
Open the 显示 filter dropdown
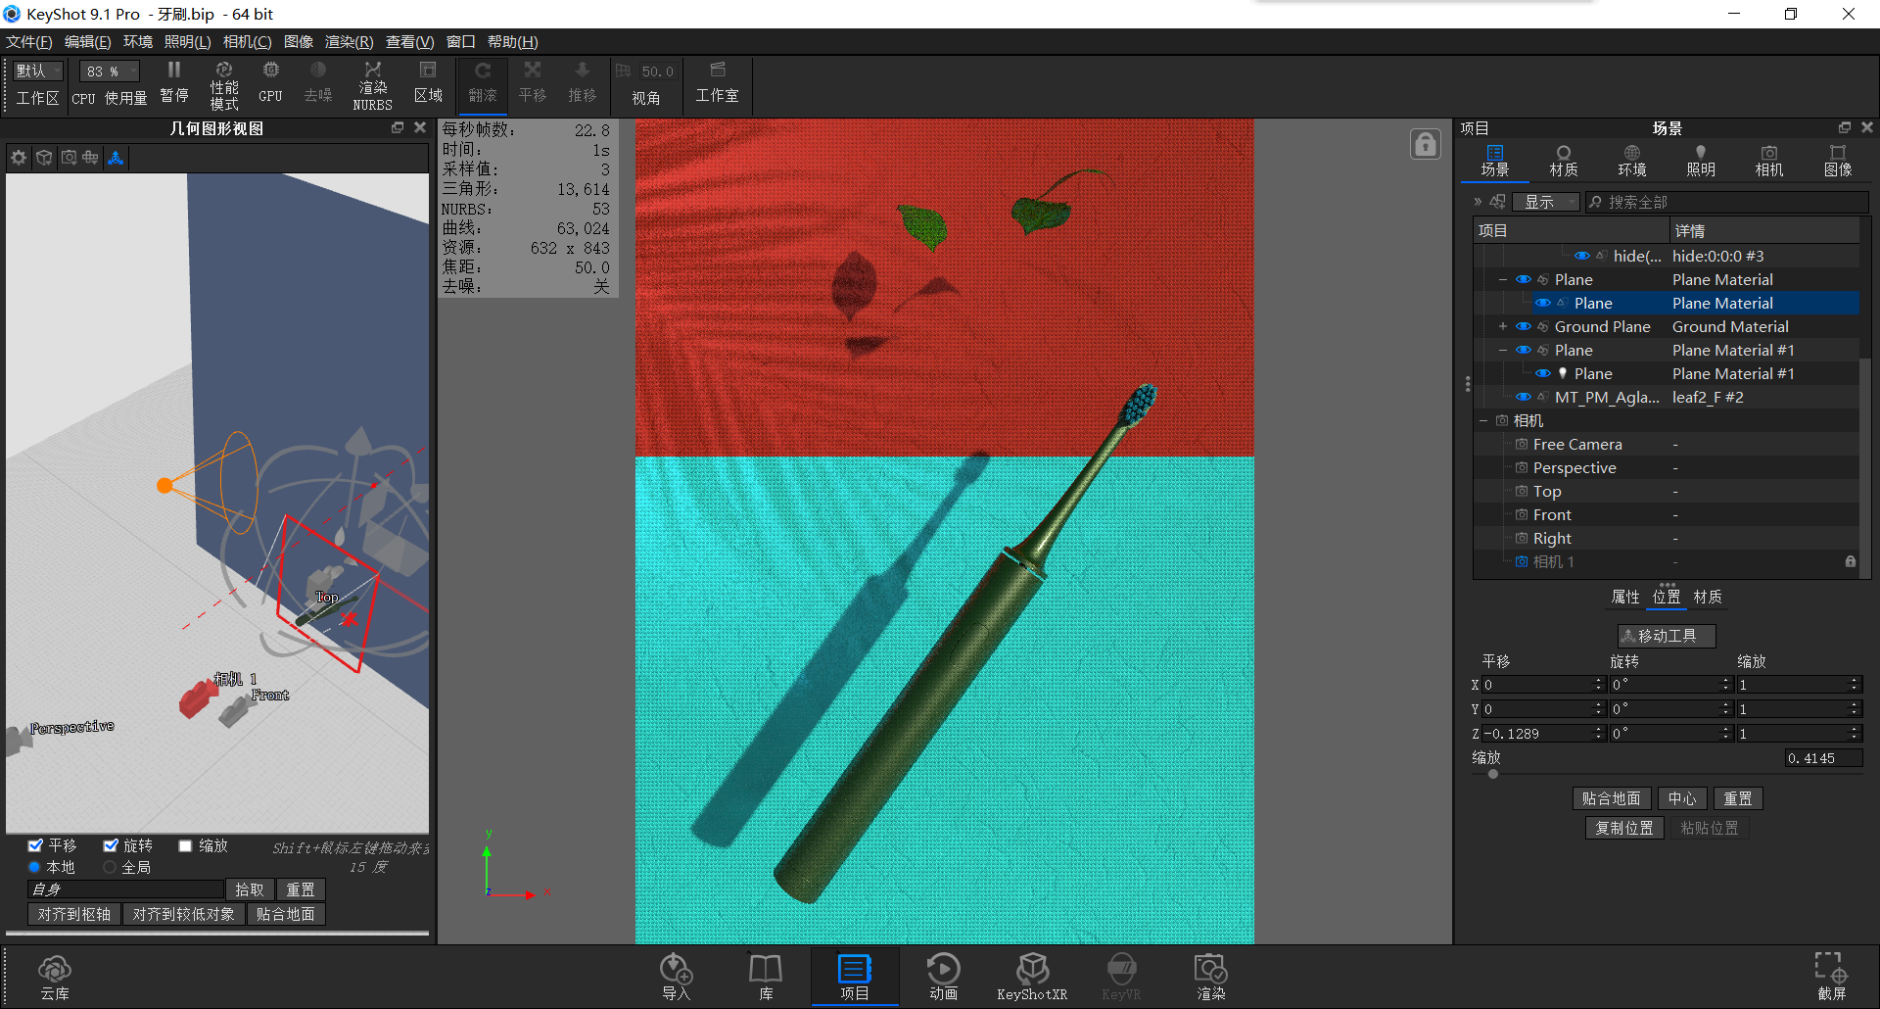(x=1545, y=202)
